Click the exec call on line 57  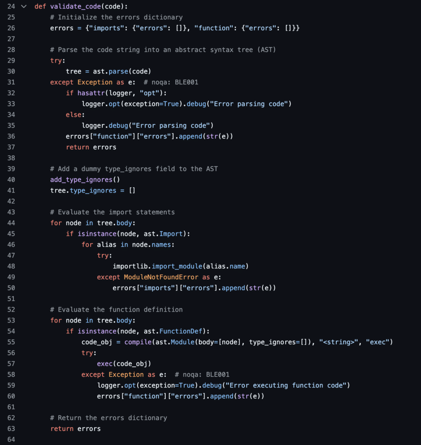(105, 364)
